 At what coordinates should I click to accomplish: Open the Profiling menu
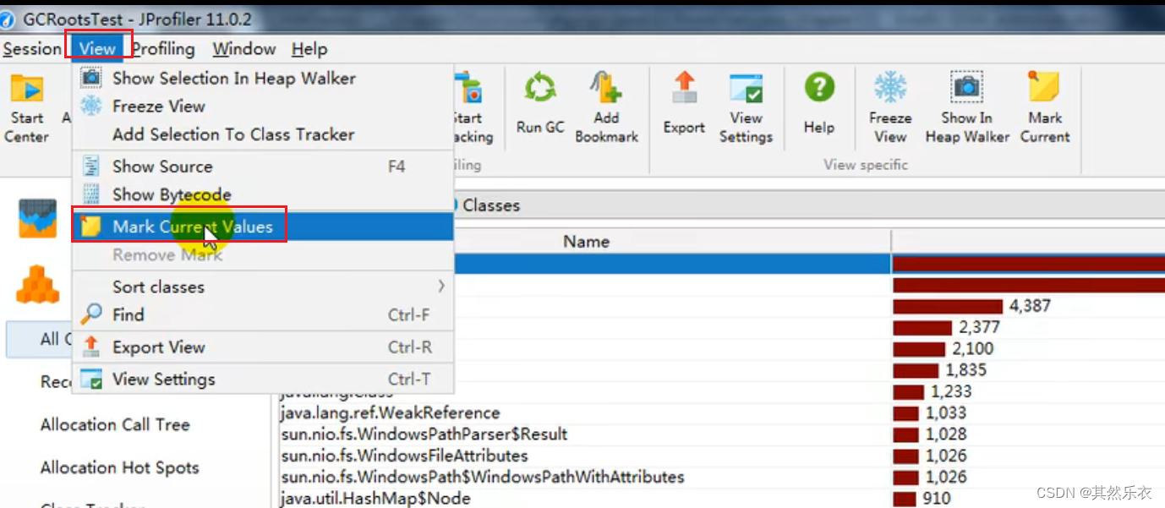(x=163, y=48)
